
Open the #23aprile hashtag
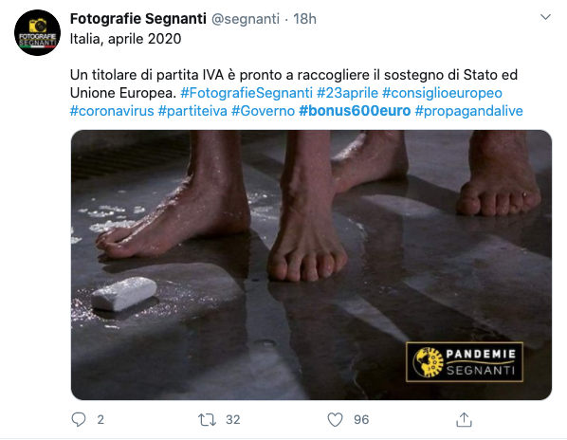click(x=347, y=93)
